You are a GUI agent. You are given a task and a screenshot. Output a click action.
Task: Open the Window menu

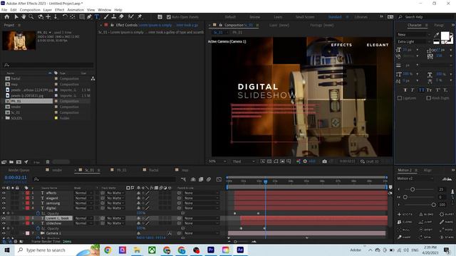[x=105, y=10]
